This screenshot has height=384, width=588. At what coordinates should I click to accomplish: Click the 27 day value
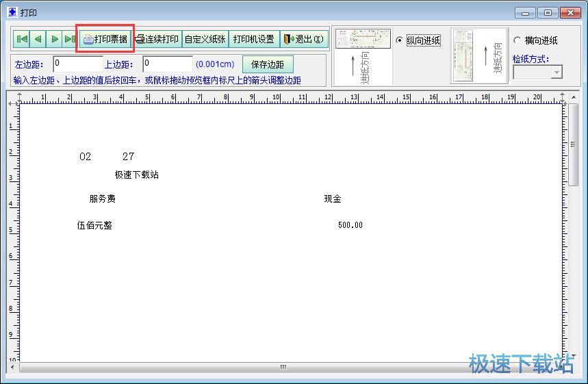point(128,156)
